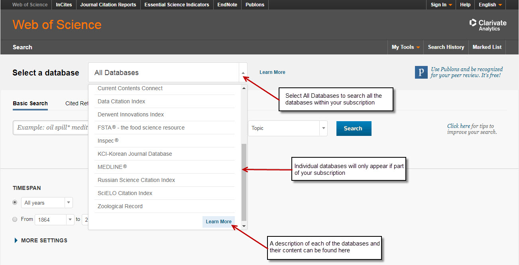519x265 pixels.
Task: Open the Topic field dropdown arrow
Action: 323,128
